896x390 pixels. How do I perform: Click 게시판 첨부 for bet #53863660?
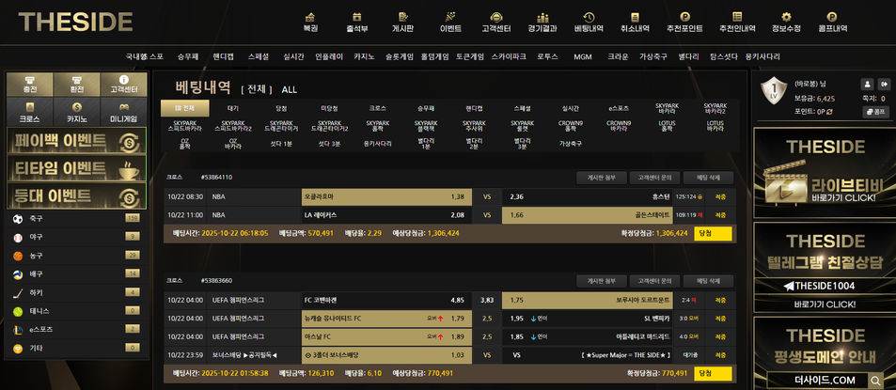602,280
